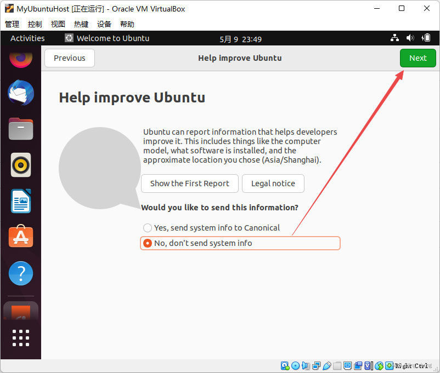Click the volume speaker icon in top bar
The image size is (440, 373).
click(x=410, y=38)
